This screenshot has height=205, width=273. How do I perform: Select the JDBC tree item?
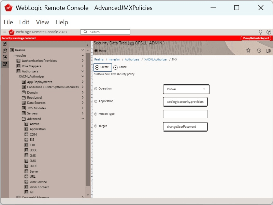pyautogui.click(x=33, y=150)
